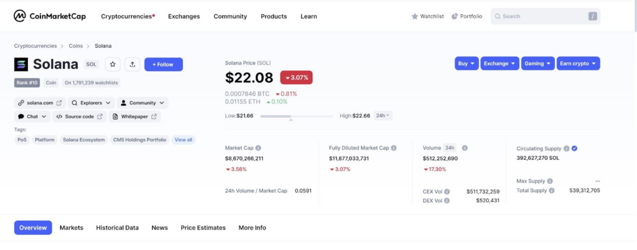Open the Whitepaper link
The width and height of the screenshot is (637, 250).
134,117
